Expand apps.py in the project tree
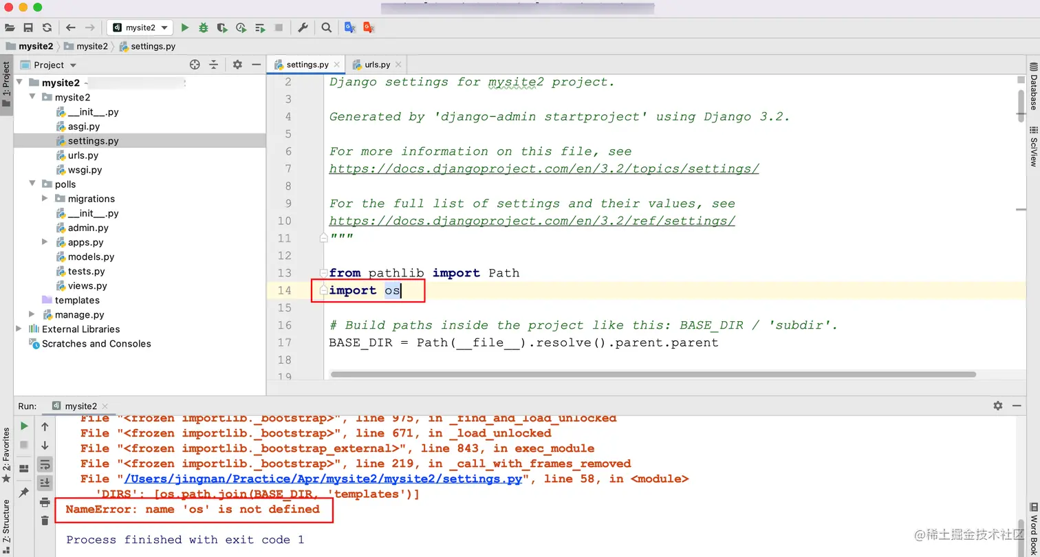This screenshot has width=1040, height=557. [45, 242]
